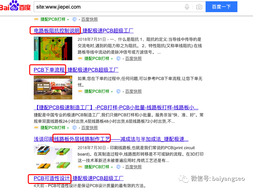Expand the 捷配PCB打样 dropdown under the impedance result
Image resolution: width=253 pixels, height=190 pixels.
pos(112,59)
